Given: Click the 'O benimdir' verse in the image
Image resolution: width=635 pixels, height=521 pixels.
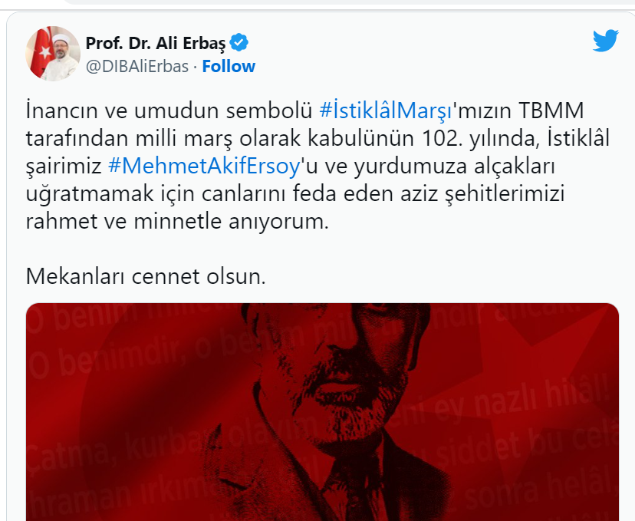Looking at the screenshot, I should (101, 357).
